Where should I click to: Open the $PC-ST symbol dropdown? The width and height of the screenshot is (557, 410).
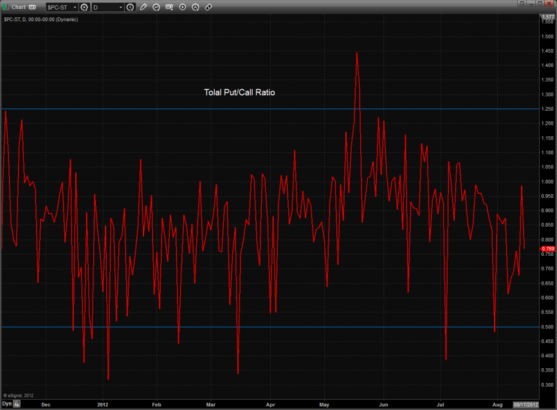pos(61,7)
